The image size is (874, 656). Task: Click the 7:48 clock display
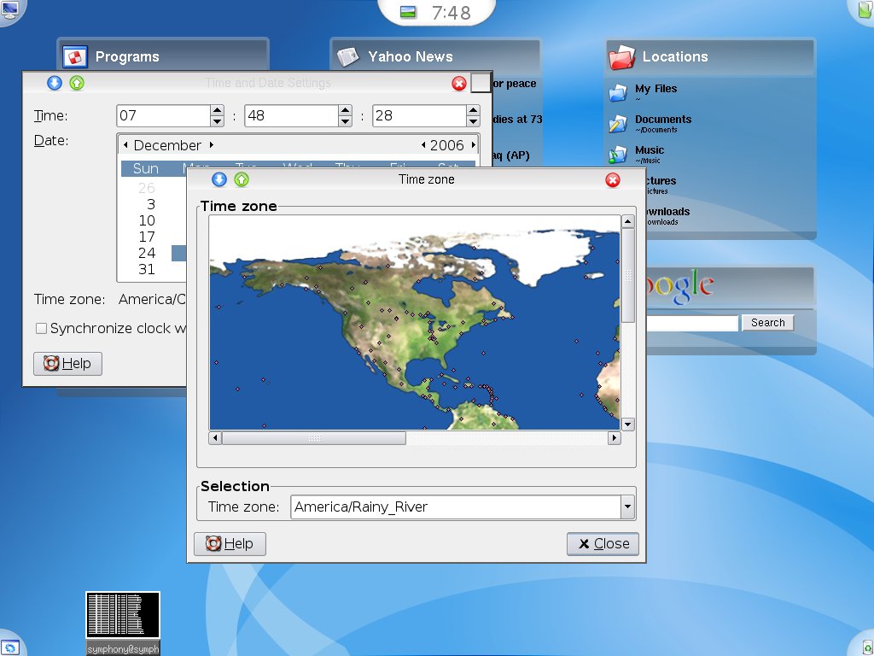(452, 12)
